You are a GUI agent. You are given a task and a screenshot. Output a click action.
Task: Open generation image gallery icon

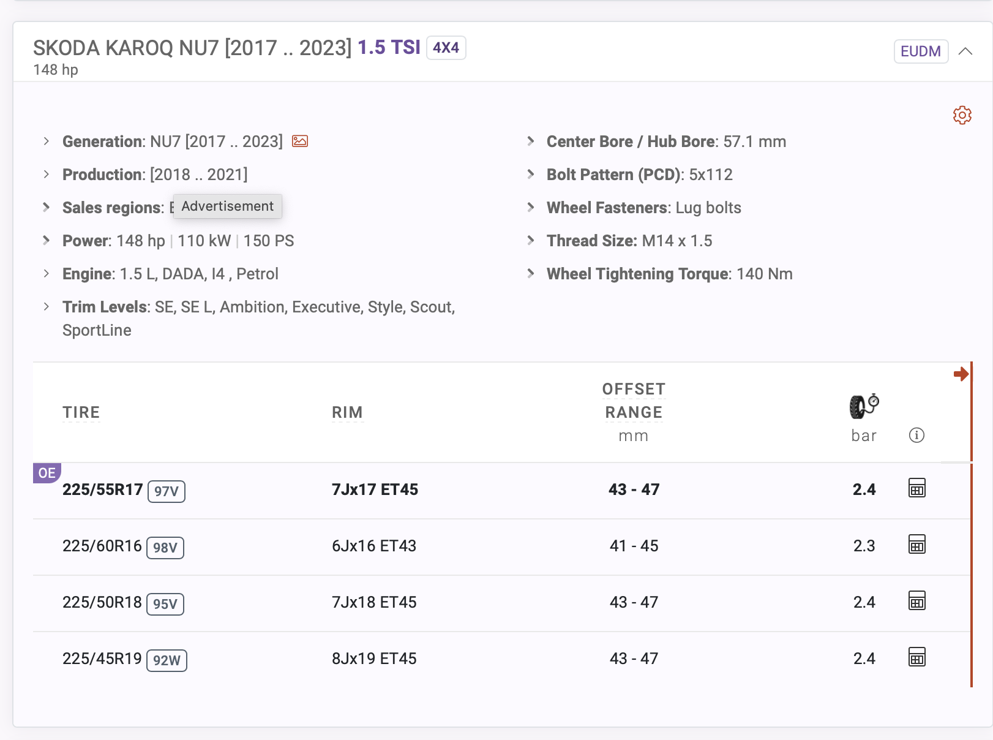pyautogui.click(x=300, y=142)
